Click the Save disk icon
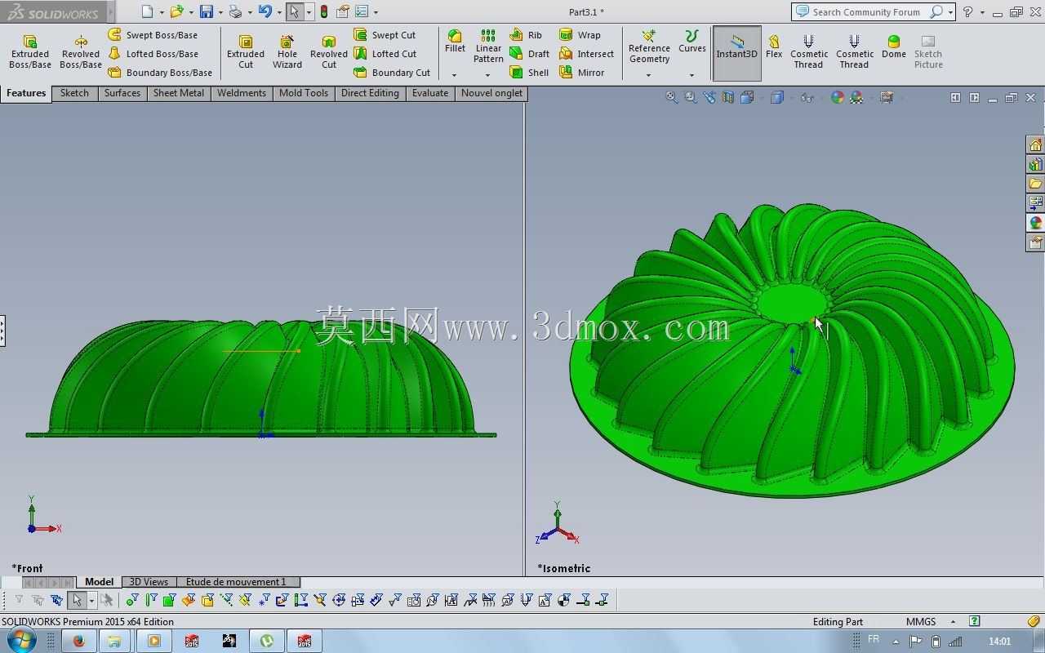1045x653 pixels. [x=207, y=11]
